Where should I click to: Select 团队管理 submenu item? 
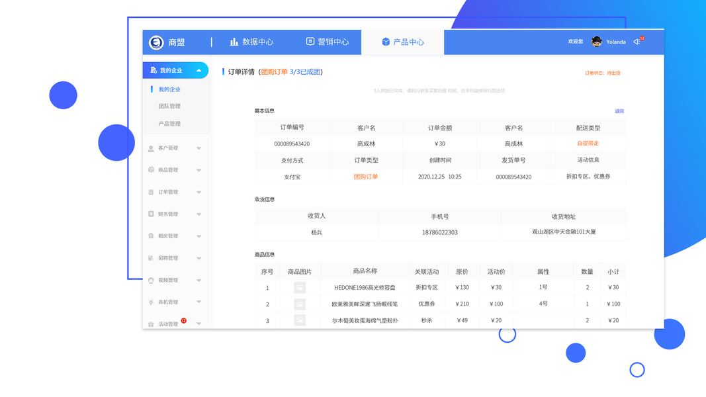(169, 107)
